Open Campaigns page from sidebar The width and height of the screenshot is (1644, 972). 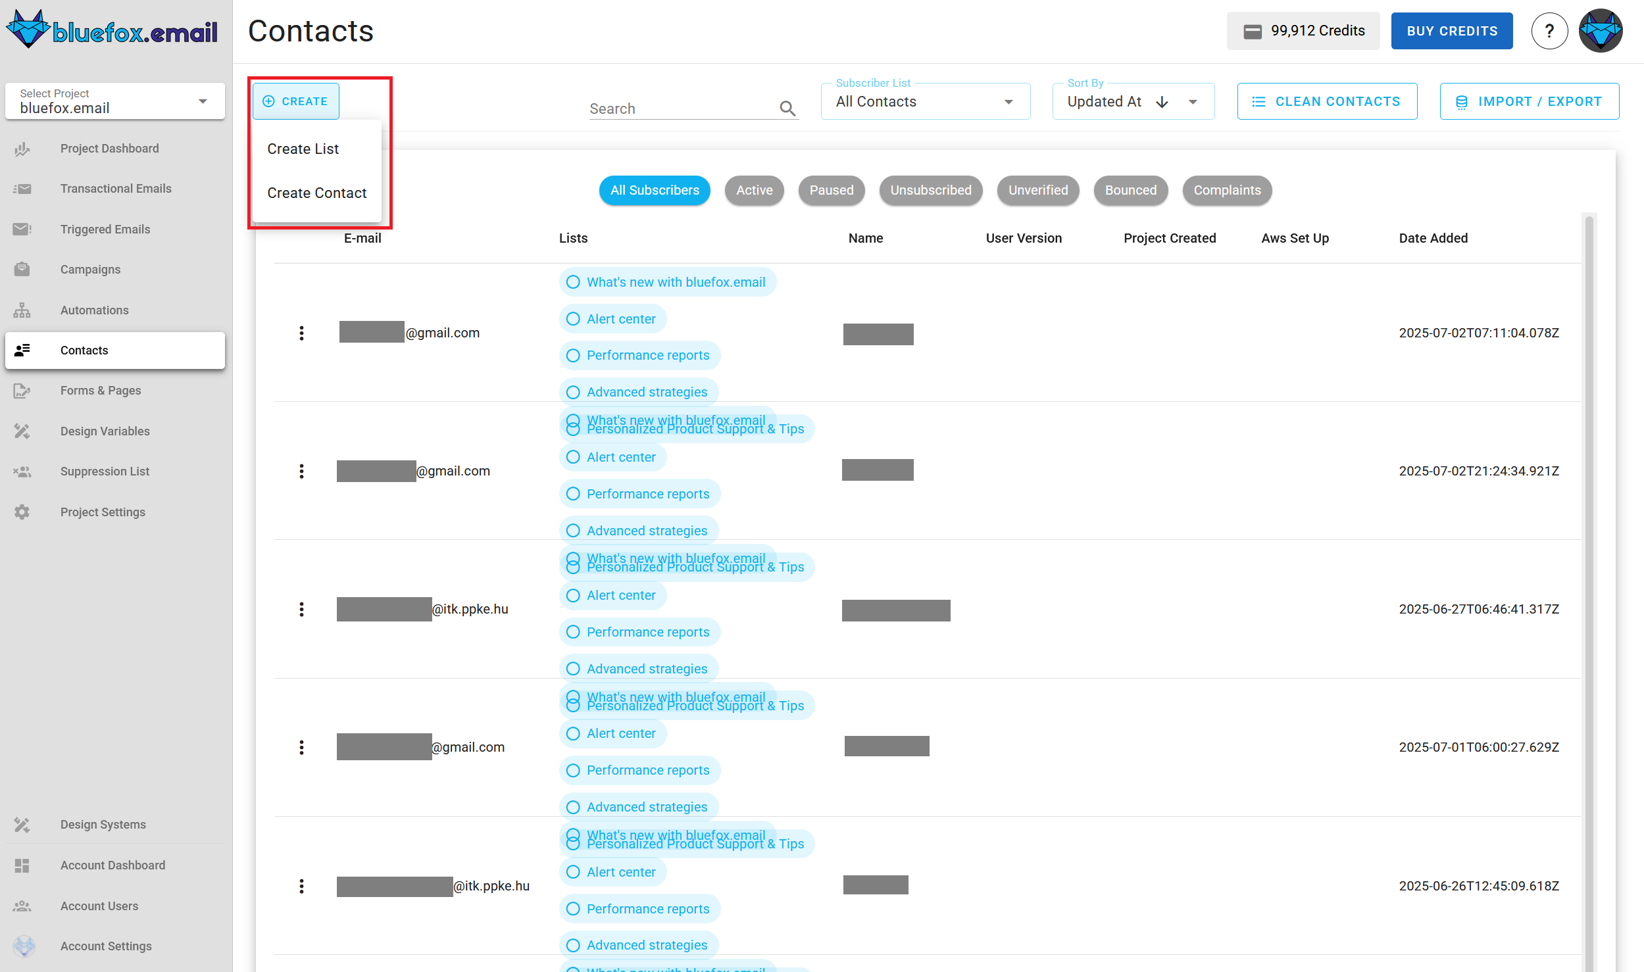(x=115, y=270)
